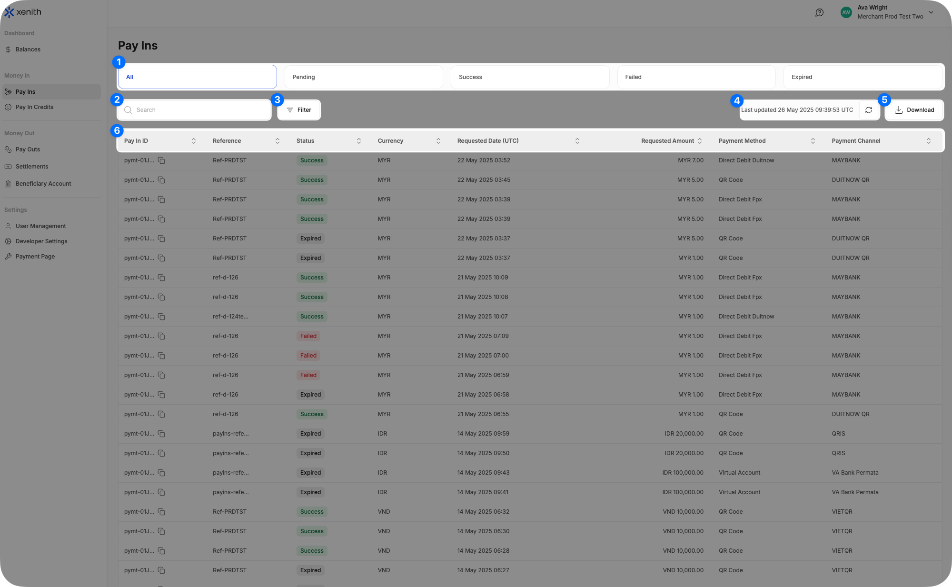This screenshot has height=587, width=952.
Task: Copy Pay In ID of first row
Action: 161,160
